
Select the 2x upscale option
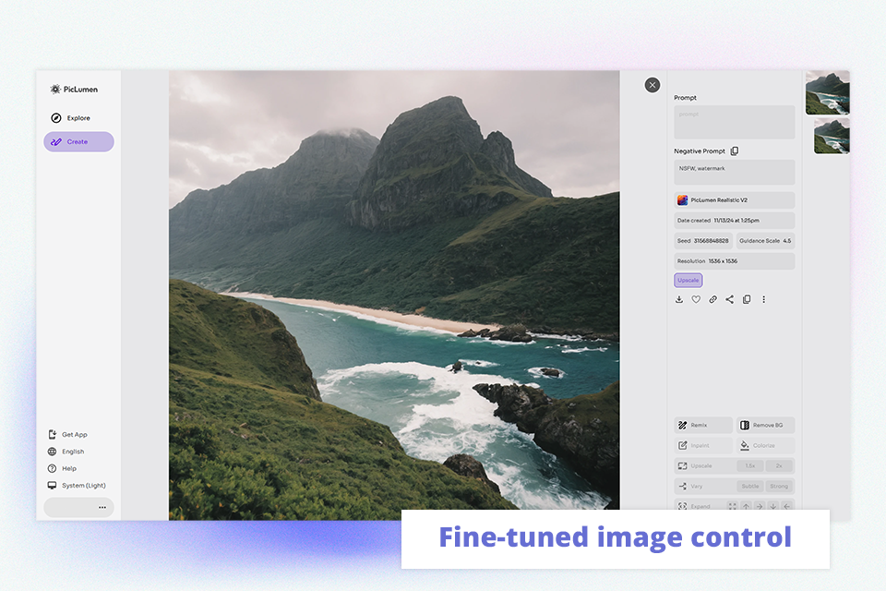coord(779,466)
